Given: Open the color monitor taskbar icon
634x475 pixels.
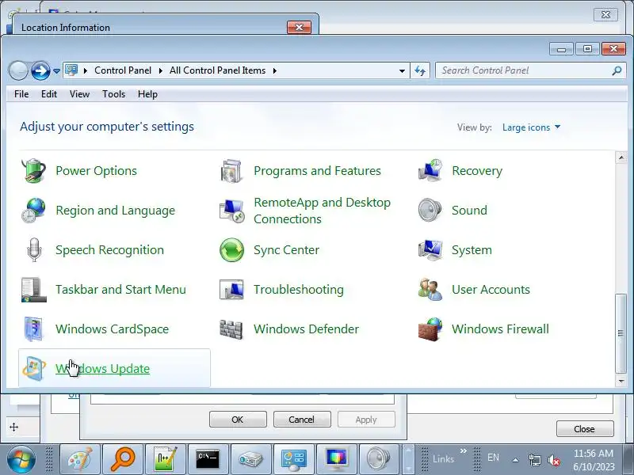Looking at the screenshot, I should pos(337,459).
